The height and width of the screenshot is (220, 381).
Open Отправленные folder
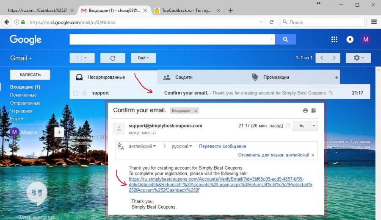click(x=25, y=103)
